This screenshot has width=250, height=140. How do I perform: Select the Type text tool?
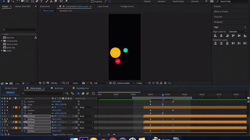point(41,1)
